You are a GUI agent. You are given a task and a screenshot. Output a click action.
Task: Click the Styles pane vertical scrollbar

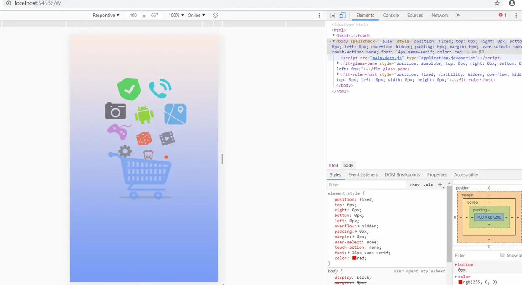[x=449, y=224]
